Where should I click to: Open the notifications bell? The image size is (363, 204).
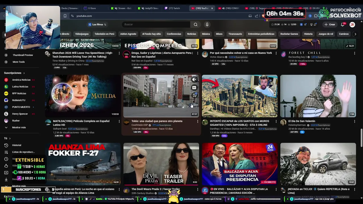[343, 24]
